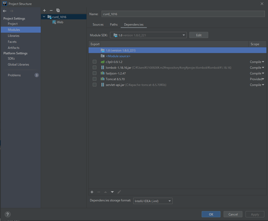Screen dimensions: 268x221
Task: Open SDKs under Platform Settings
Action: [x=11, y=59]
